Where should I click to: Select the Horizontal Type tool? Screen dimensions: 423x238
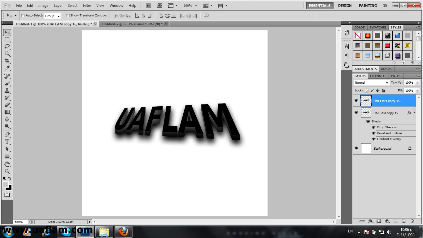click(x=7, y=142)
